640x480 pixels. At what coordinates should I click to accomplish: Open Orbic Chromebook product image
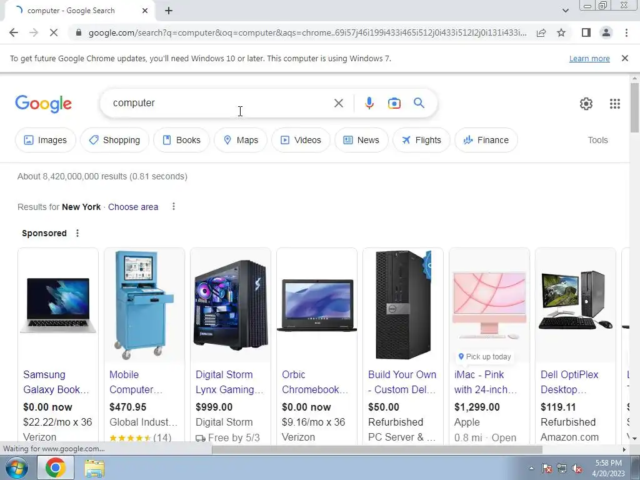(316, 305)
